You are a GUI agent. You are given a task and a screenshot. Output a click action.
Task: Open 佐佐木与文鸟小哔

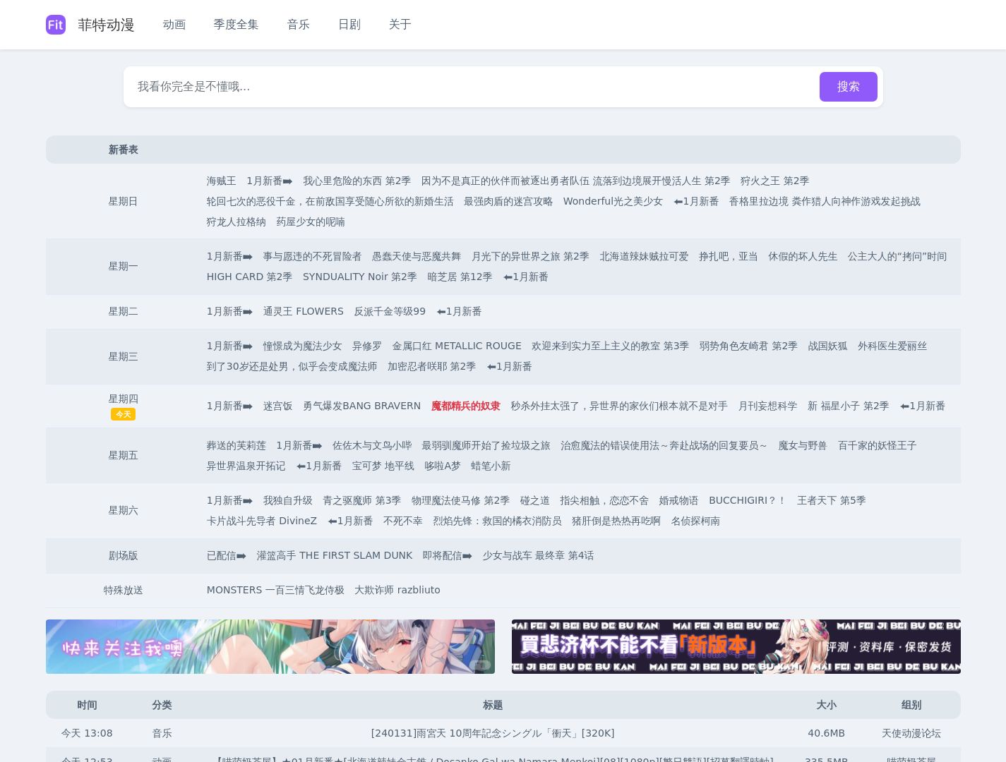[372, 446]
